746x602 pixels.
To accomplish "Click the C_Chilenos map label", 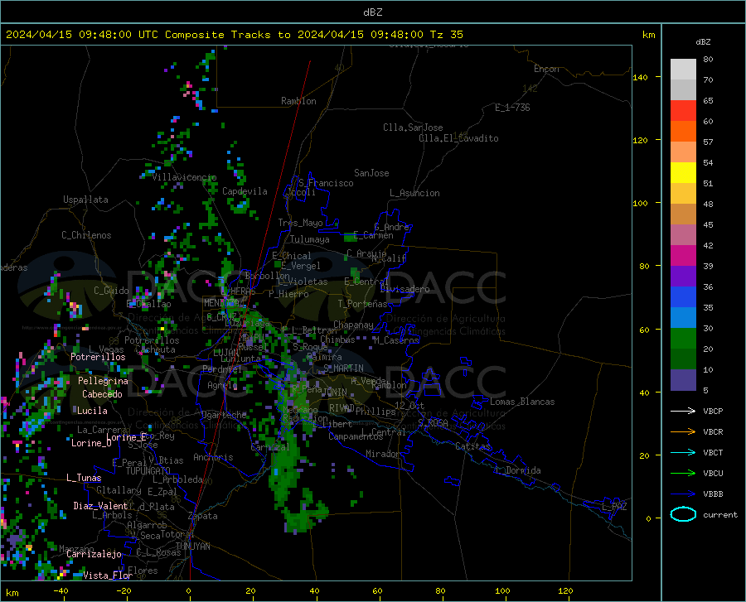I will pyautogui.click(x=86, y=235).
